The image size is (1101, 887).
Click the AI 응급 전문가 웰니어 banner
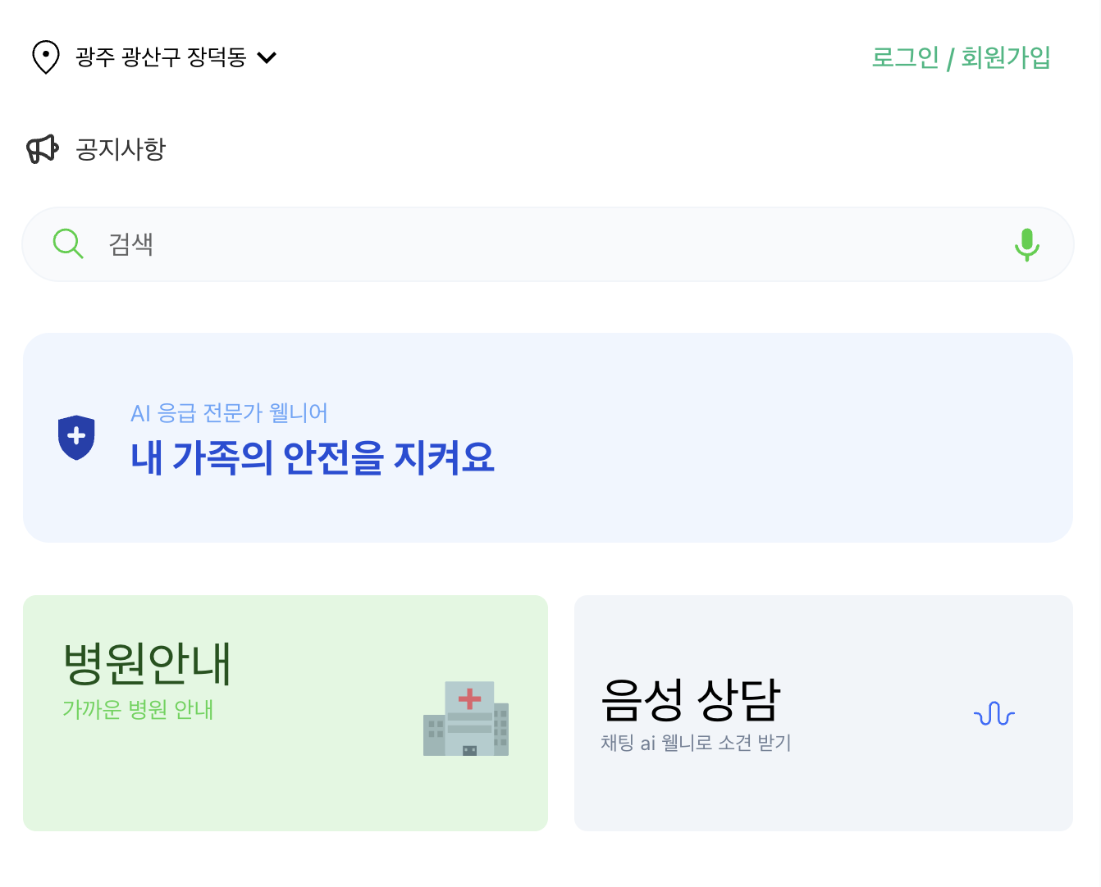pyautogui.click(x=230, y=412)
